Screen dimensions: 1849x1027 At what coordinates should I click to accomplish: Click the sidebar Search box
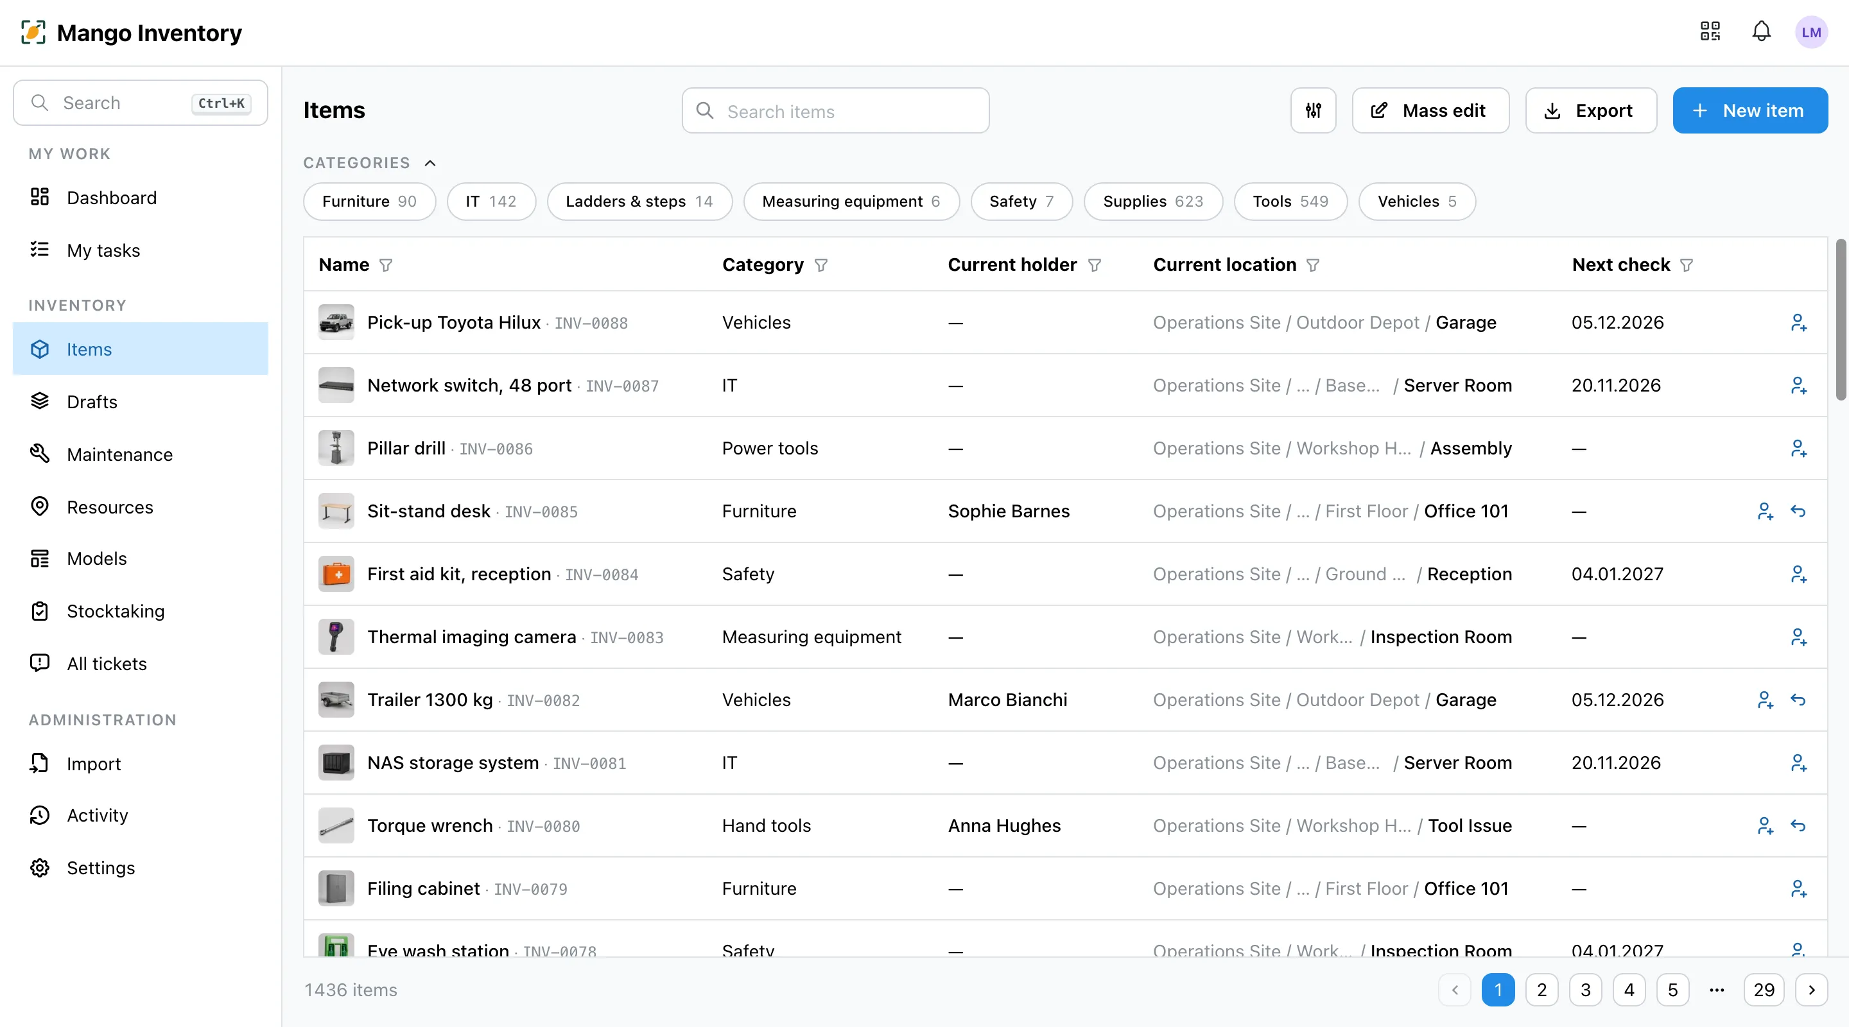click(141, 103)
